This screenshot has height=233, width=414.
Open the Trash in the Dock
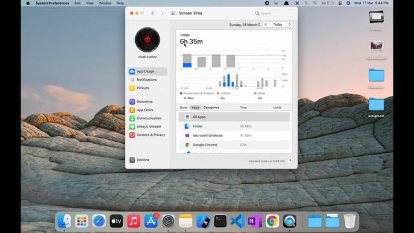349,221
